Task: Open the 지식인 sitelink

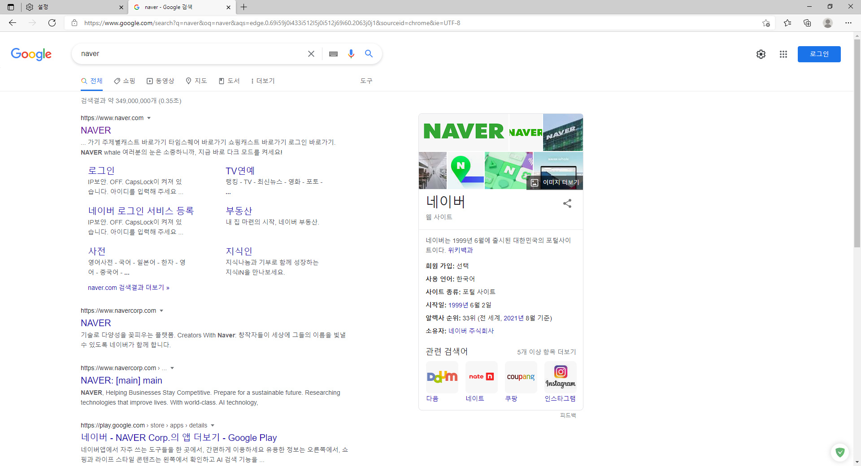Action: point(239,251)
